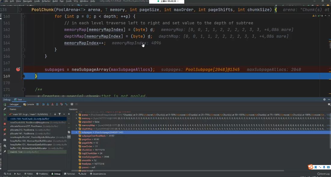The image size is (331, 177).
Task: Click Resume Program in debug sidebar
Action: (5, 114)
